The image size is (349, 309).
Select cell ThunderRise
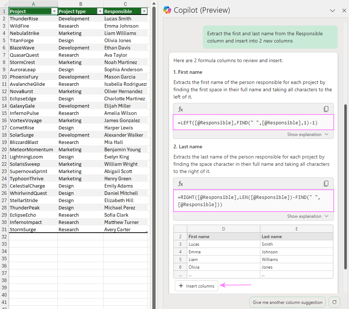coord(33,19)
